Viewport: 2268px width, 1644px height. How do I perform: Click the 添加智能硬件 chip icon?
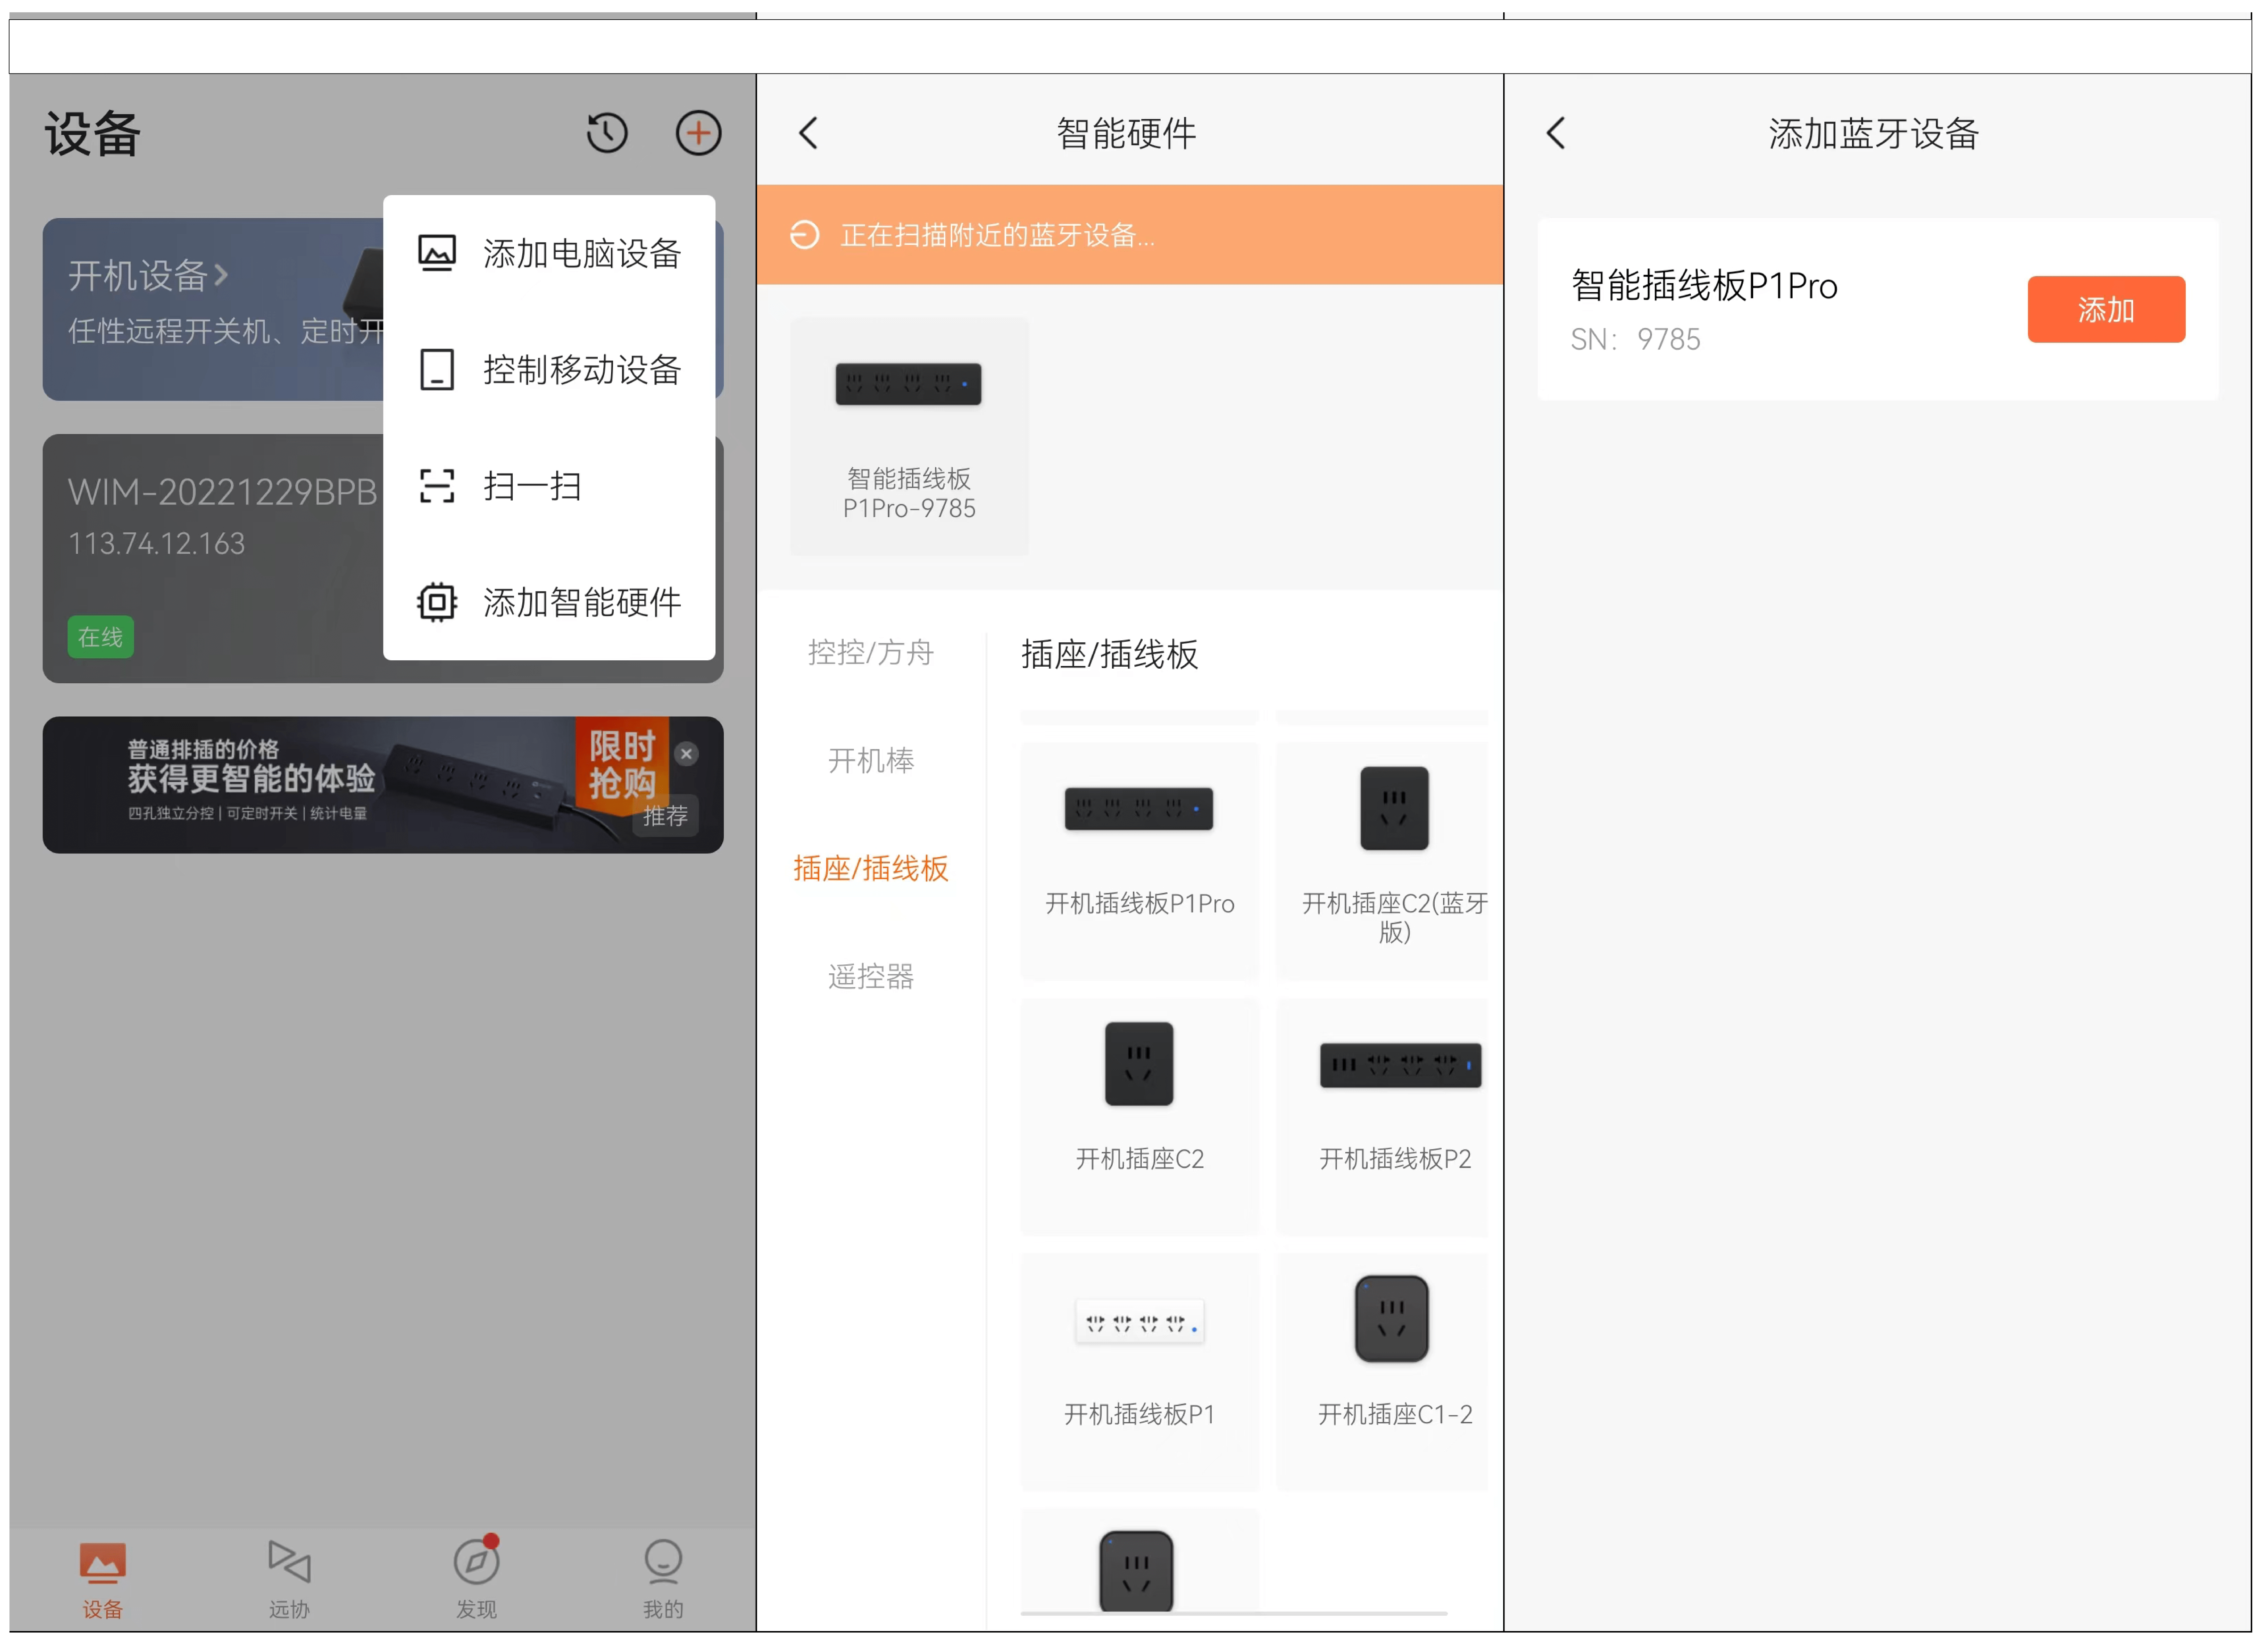437,602
